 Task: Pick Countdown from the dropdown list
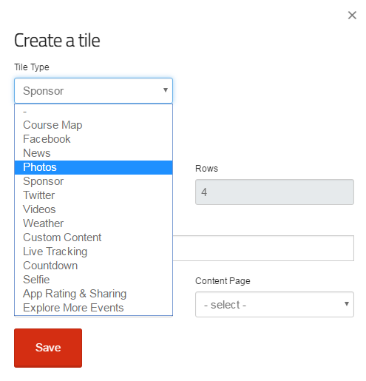[93, 266]
